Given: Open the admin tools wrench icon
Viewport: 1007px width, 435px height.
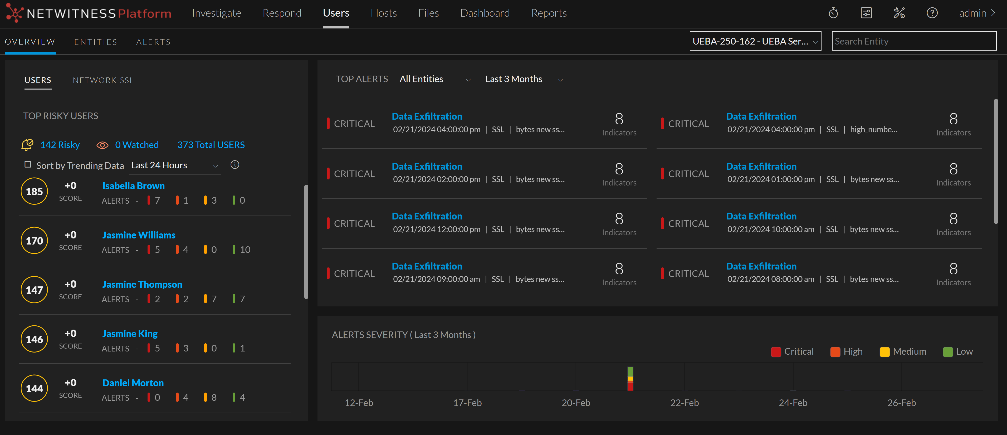Looking at the screenshot, I should [x=899, y=13].
